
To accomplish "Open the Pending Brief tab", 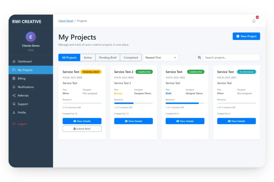I will pyautogui.click(x=107, y=57).
